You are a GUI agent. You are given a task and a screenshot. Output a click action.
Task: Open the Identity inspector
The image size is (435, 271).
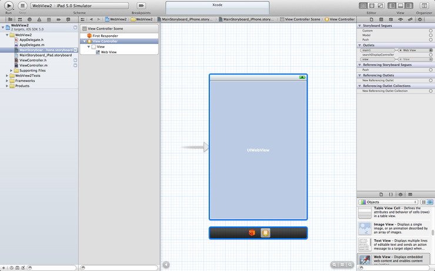(391, 19)
